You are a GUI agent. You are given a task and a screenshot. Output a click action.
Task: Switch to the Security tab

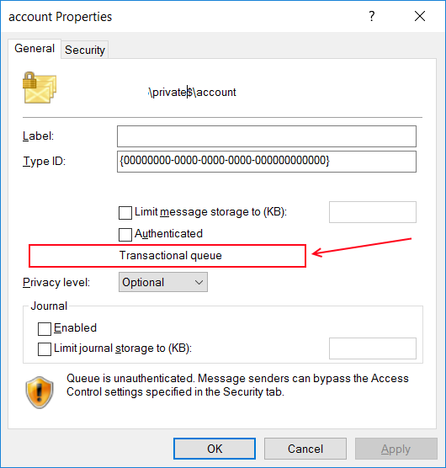click(85, 50)
